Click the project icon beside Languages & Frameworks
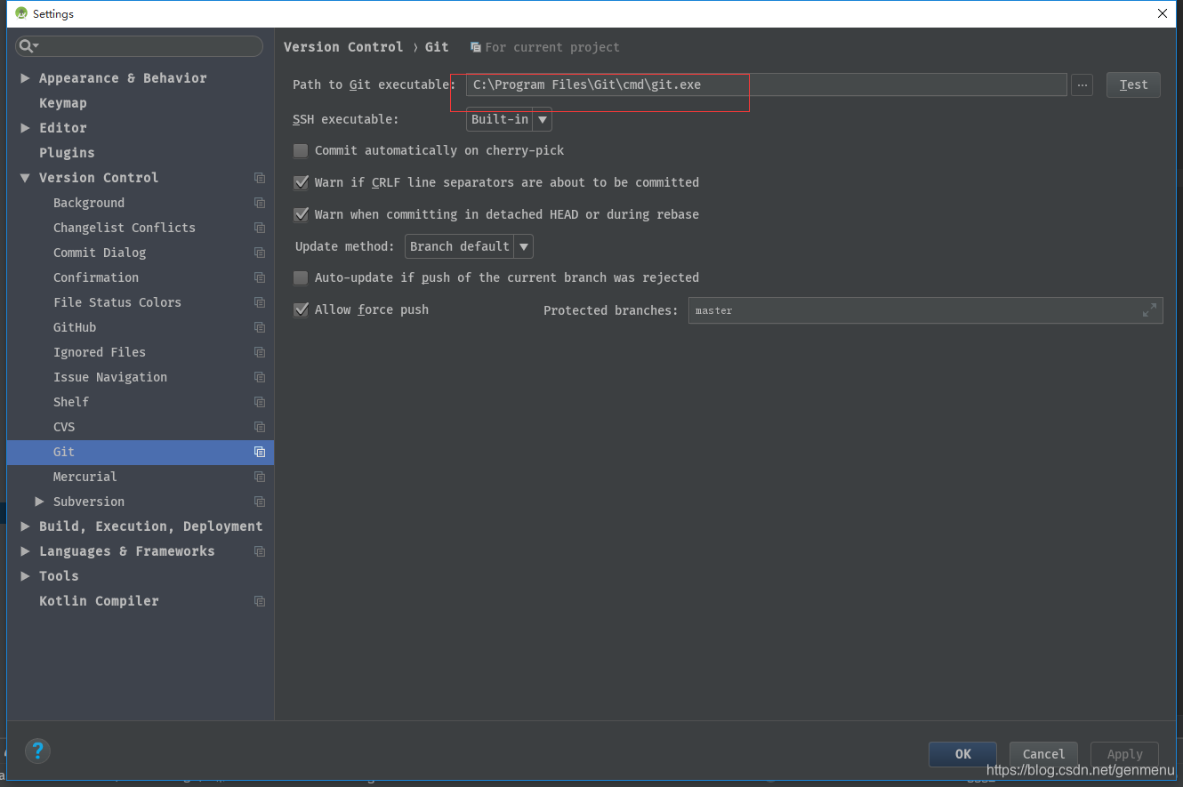Screen dimensions: 1183x787 [x=260, y=551]
